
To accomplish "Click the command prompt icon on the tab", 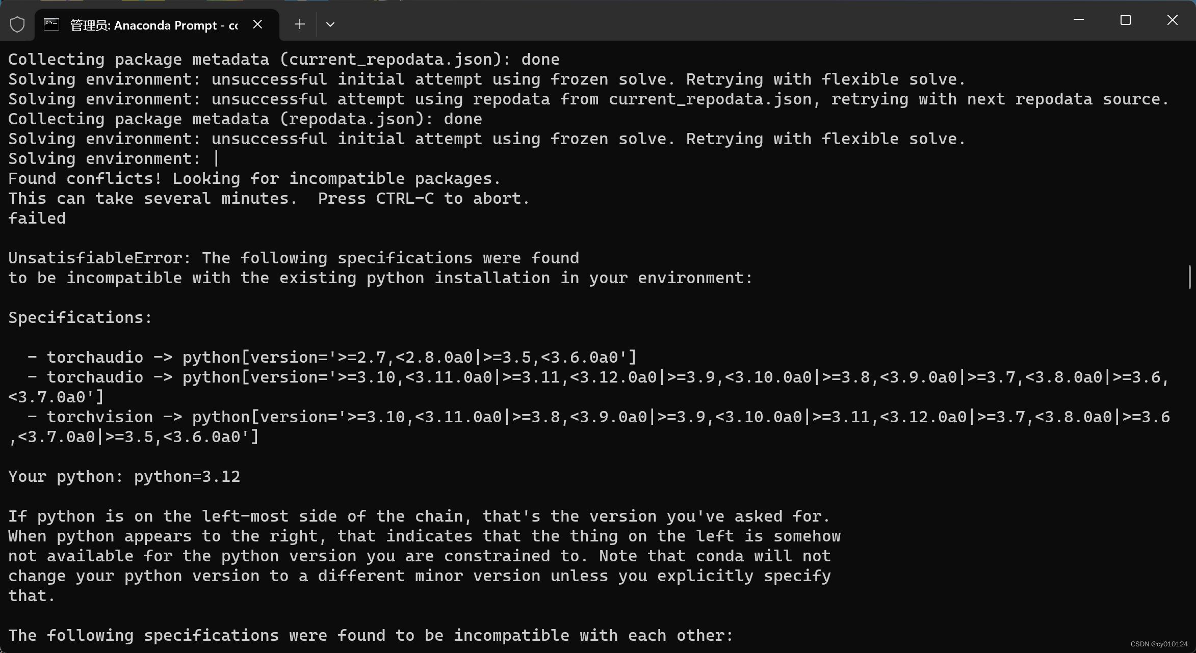I will (x=50, y=24).
